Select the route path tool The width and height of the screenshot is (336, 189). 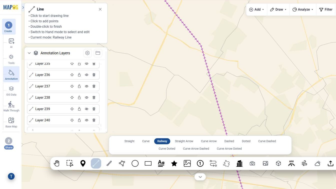(x=213, y=164)
